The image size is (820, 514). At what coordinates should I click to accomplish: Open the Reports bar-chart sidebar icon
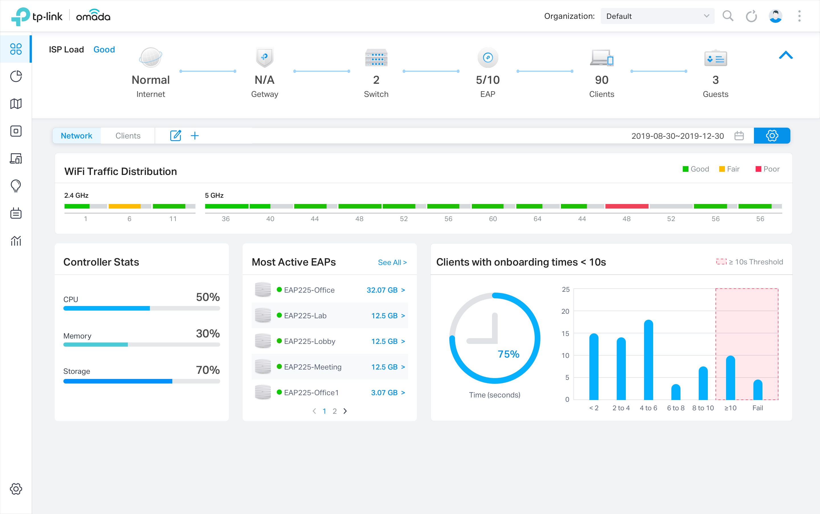pyautogui.click(x=16, y=241)
